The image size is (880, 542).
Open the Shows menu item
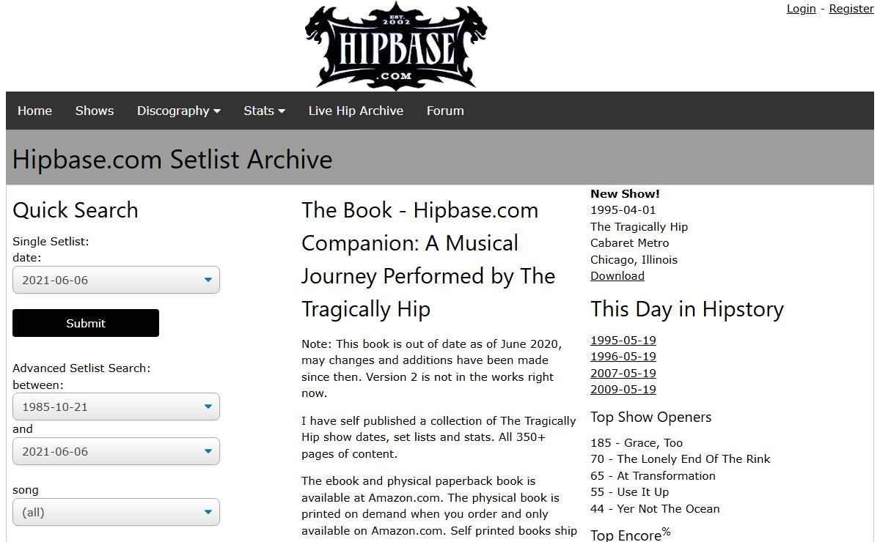[95, 111]
